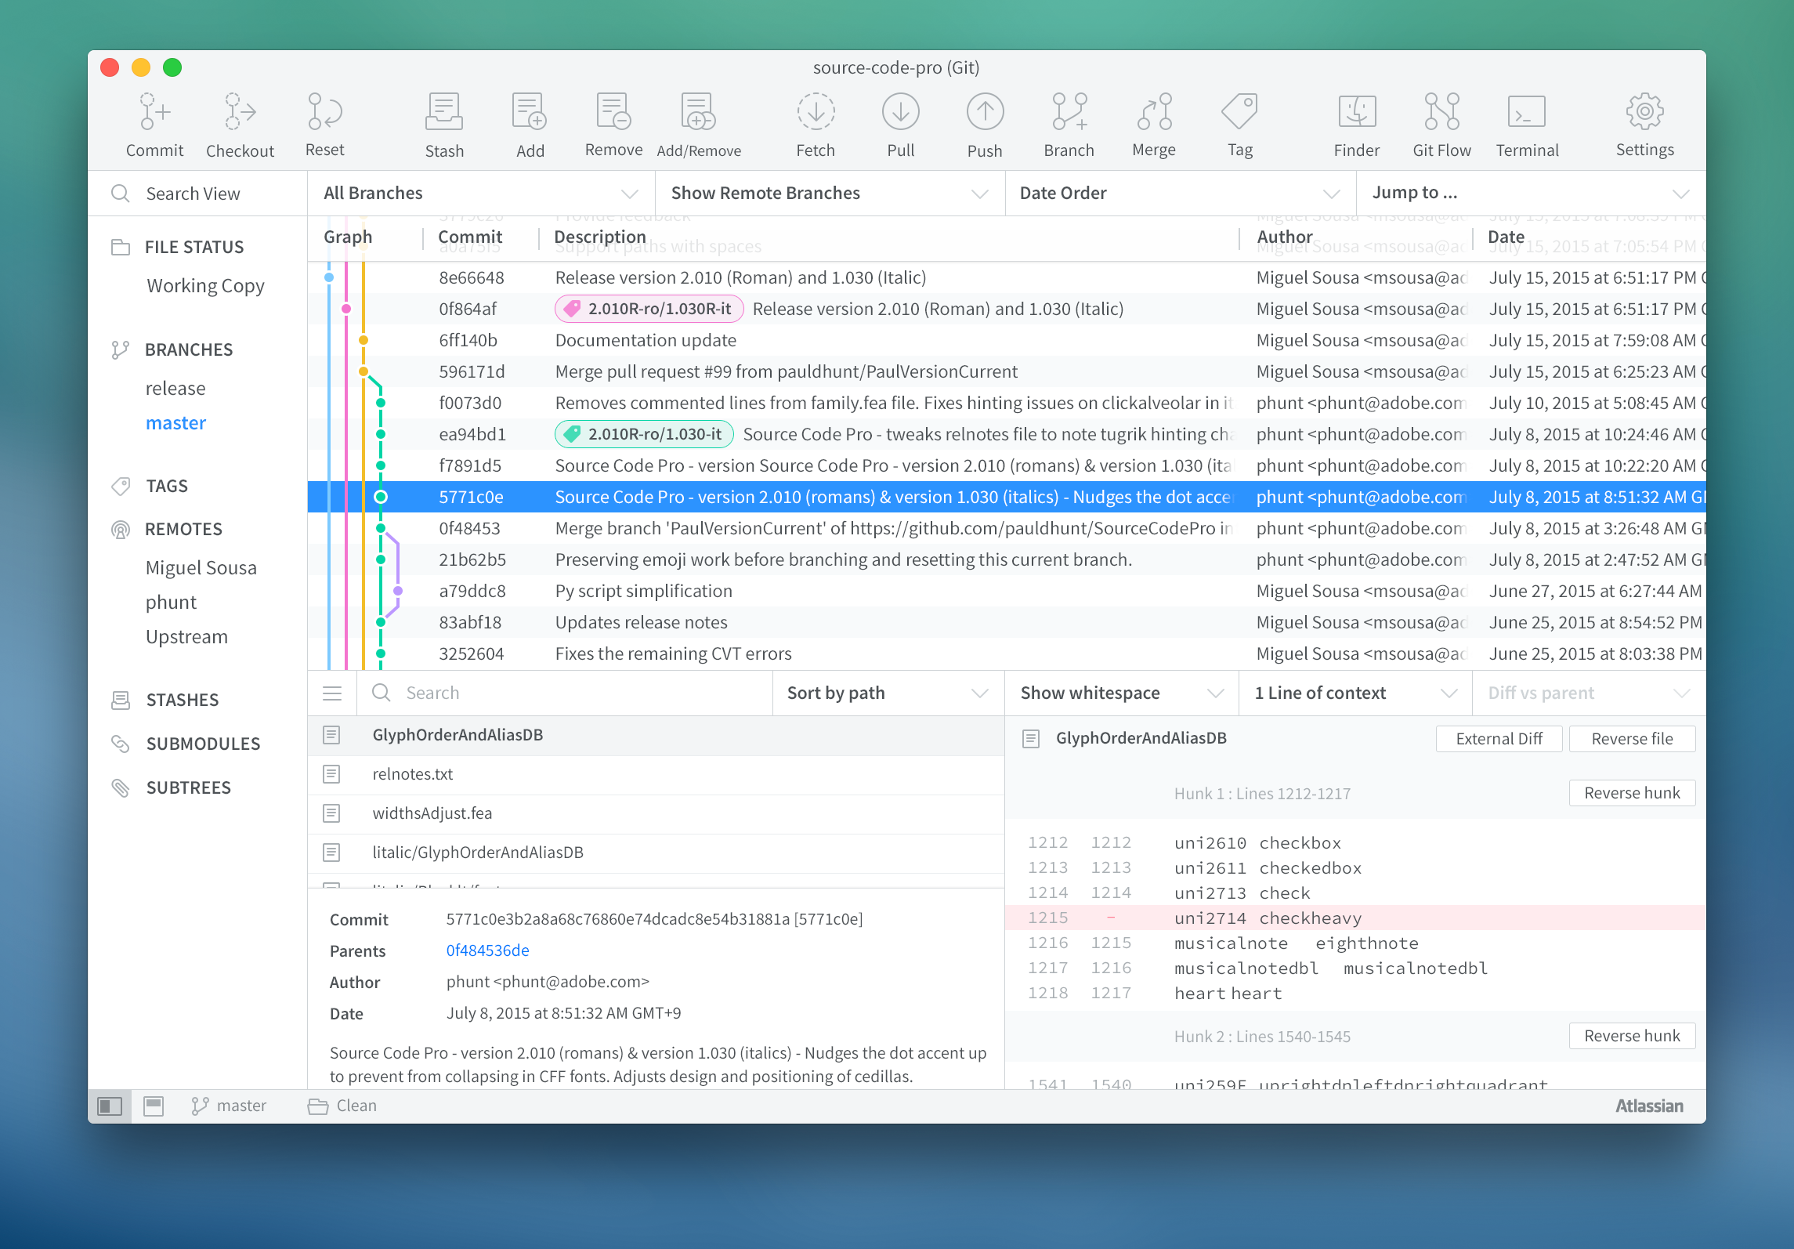
Task: Open the SUBMODULES sidebar section
Action: coord(203,744)
